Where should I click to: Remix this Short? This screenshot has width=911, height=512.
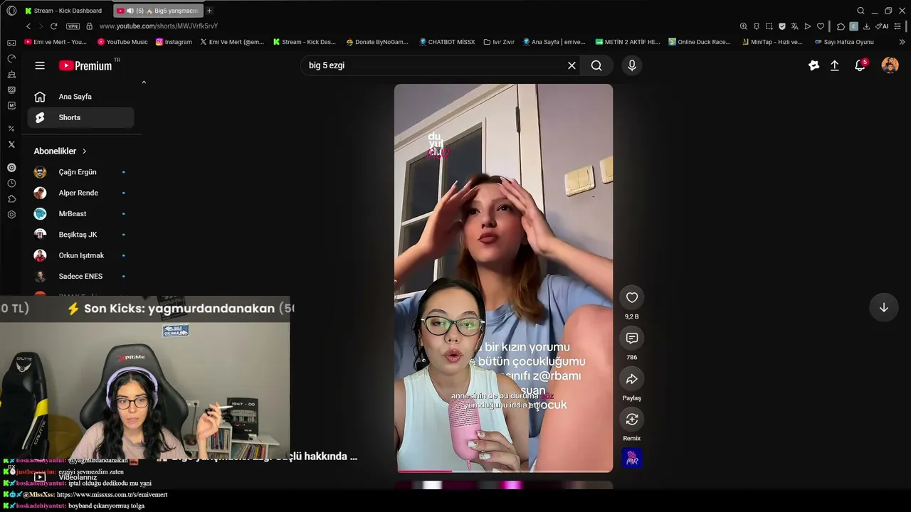coord(632,419)
